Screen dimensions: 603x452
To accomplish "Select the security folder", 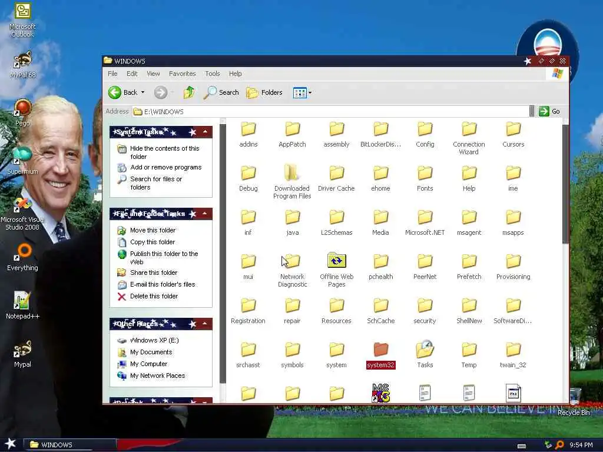I will [x=425, y=311].
